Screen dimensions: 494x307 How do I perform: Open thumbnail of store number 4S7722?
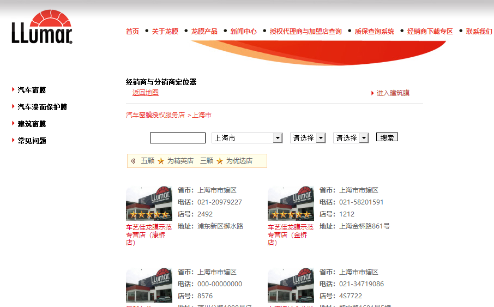[291, 285]
